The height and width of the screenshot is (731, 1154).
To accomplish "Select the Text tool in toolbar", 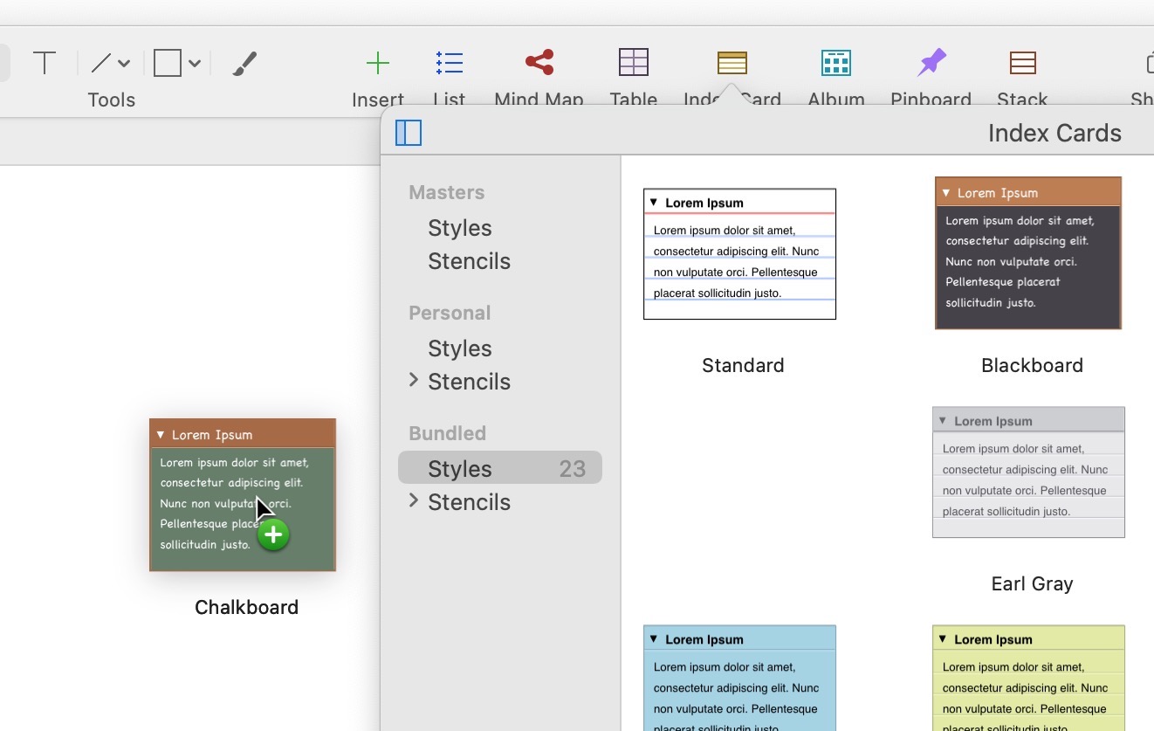I will pos(45,63).
